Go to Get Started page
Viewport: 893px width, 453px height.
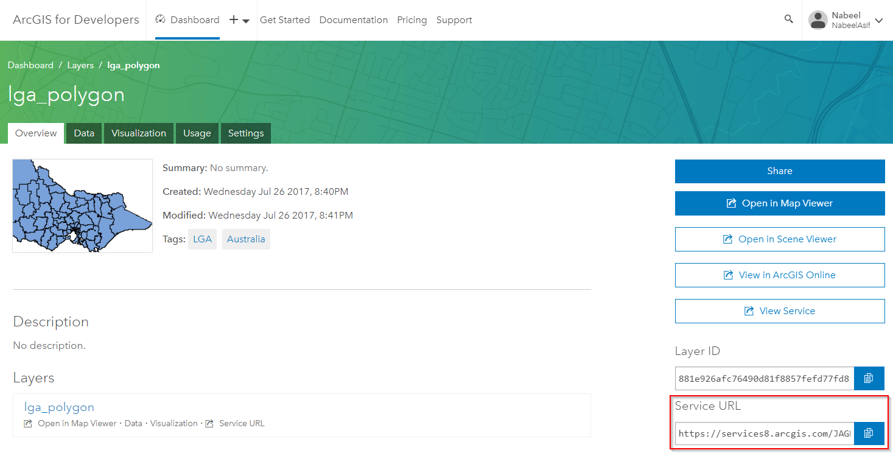tap(285, 20)
